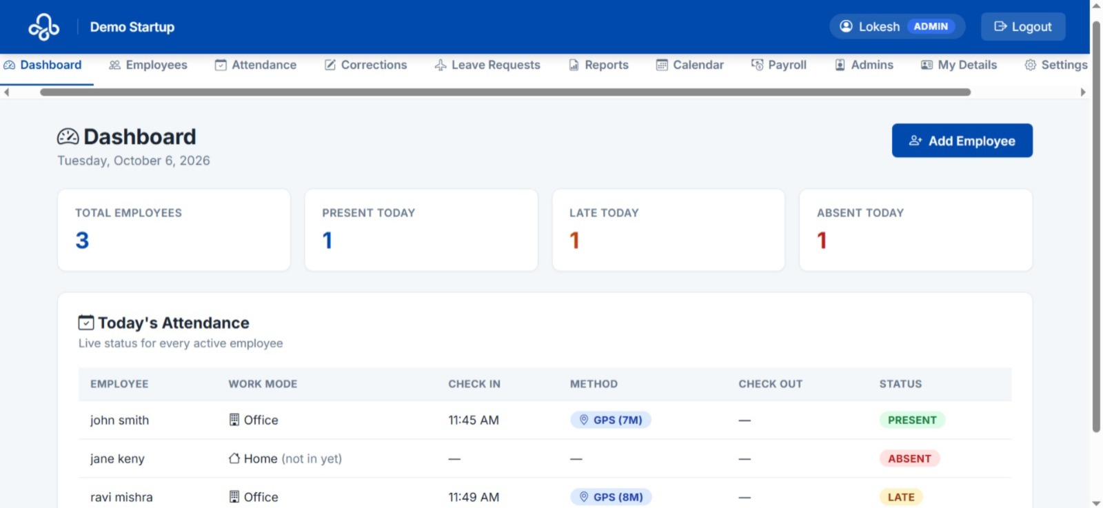Click the date Tuesday, October 6, 2026

134,161
